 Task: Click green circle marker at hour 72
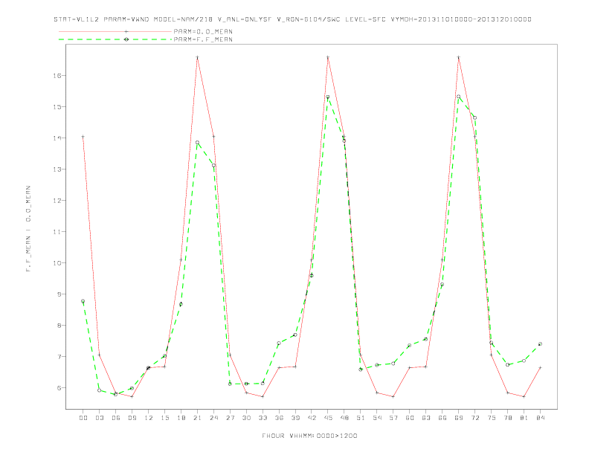point(474,118)
